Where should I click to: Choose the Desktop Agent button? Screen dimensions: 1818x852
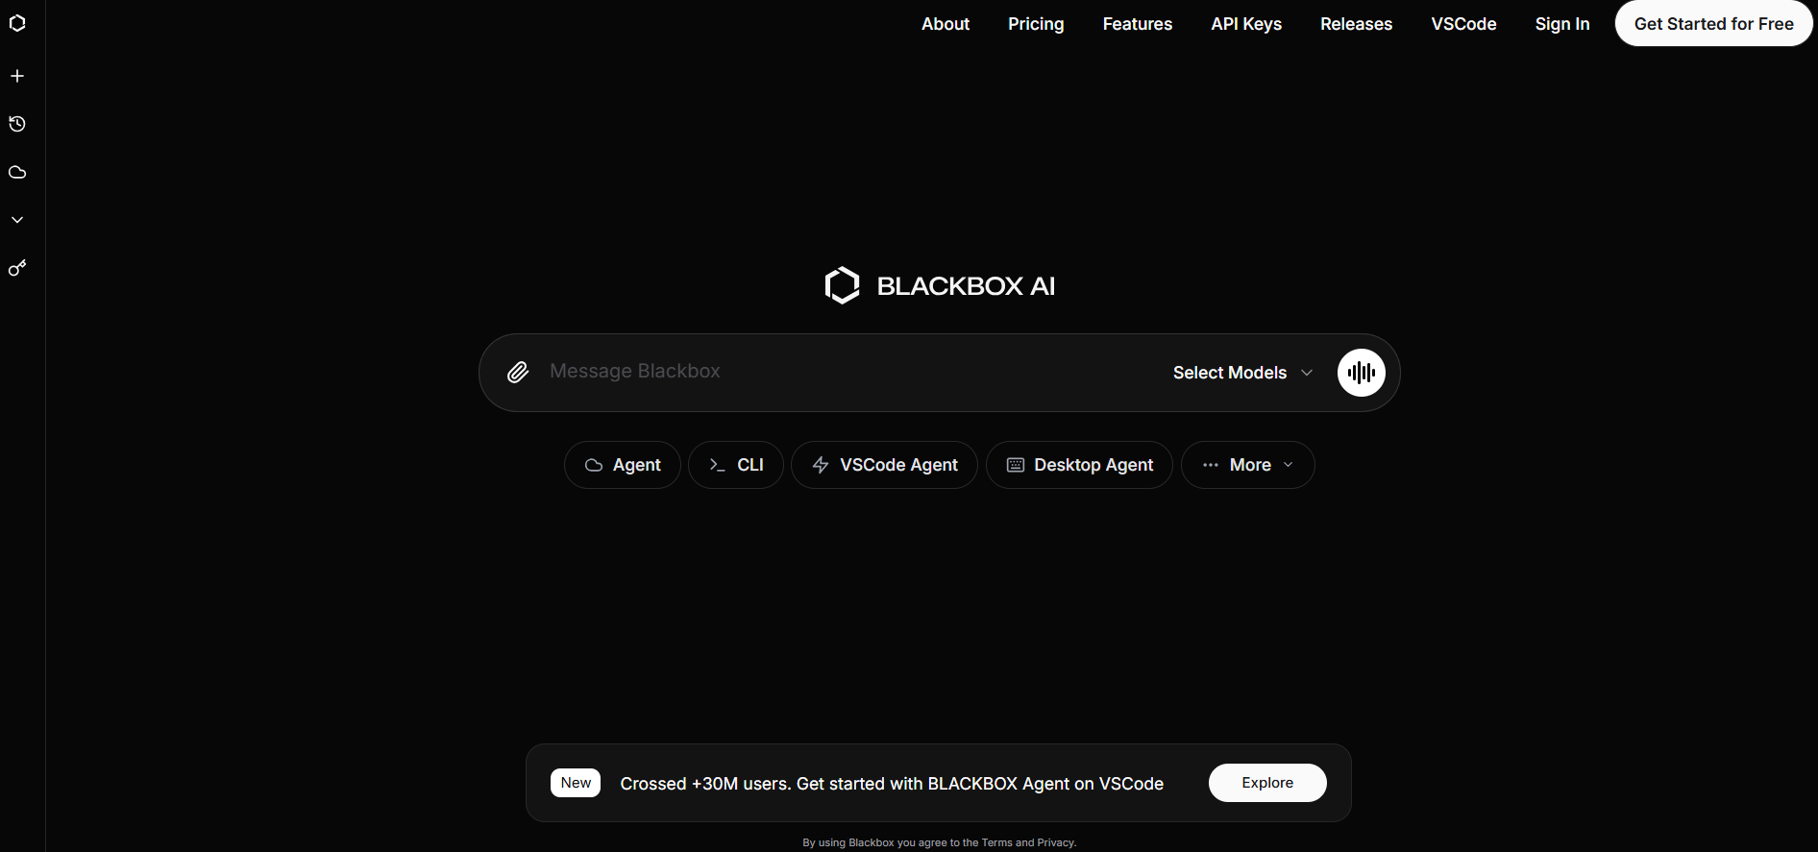[x=1079, y=465]
